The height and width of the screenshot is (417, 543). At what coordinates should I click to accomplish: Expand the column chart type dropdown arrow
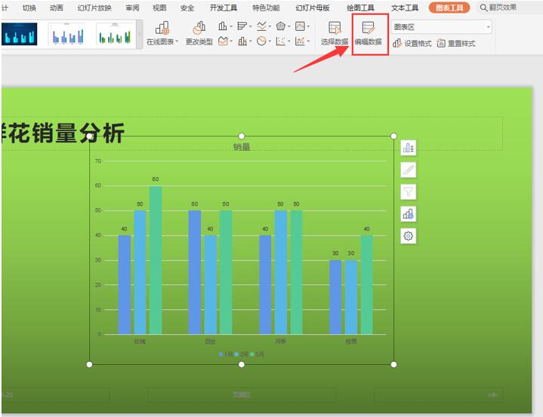coord(230,26)
